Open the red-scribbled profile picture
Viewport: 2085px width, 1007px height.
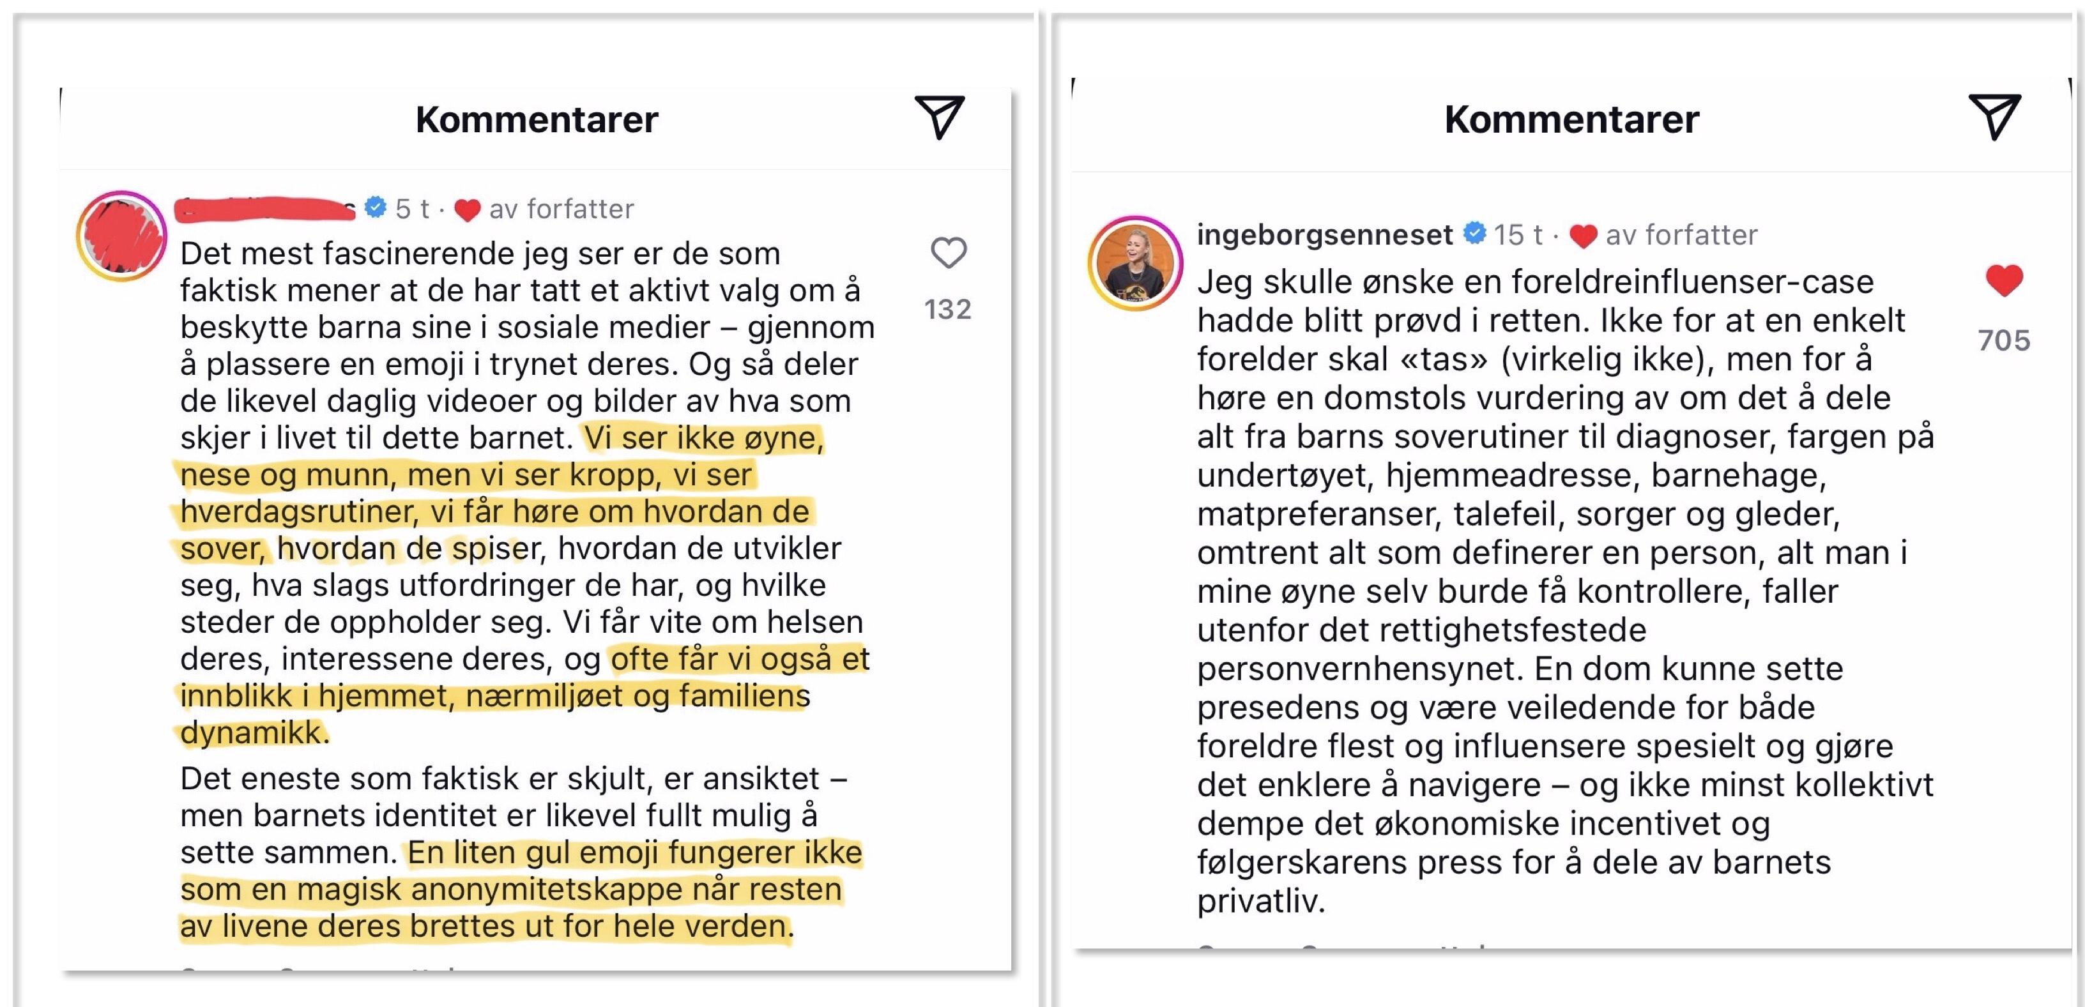click(122, 236)
